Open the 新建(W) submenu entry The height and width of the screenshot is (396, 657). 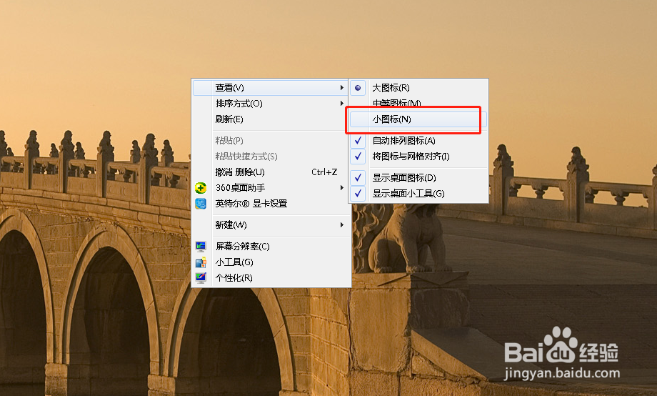(271, 225)
